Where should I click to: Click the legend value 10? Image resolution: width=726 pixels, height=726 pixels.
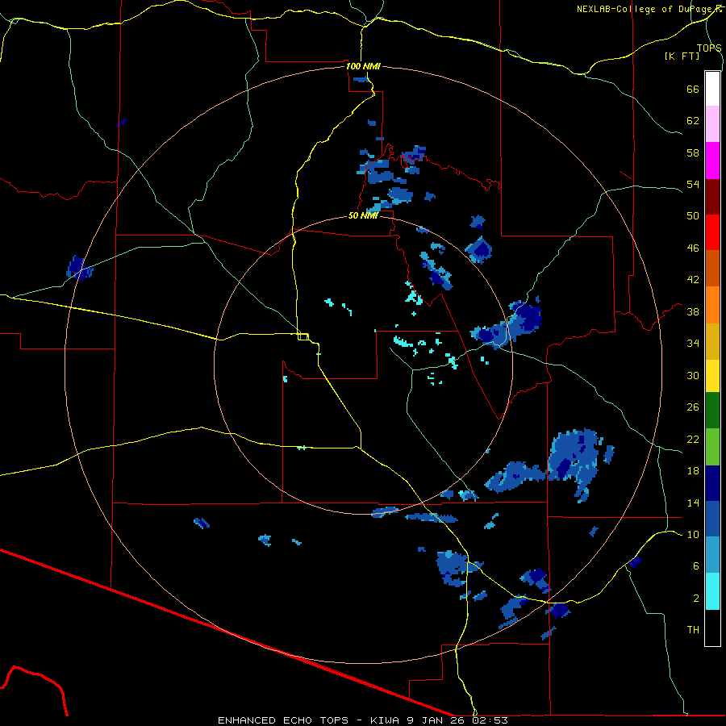point(693,534)
